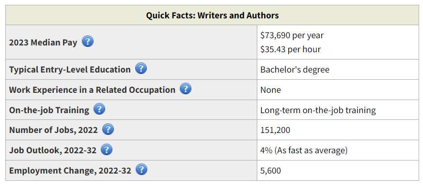
Task: Click the help icon beside 2023 Median Pay
Action: click(x=88, y=42)
